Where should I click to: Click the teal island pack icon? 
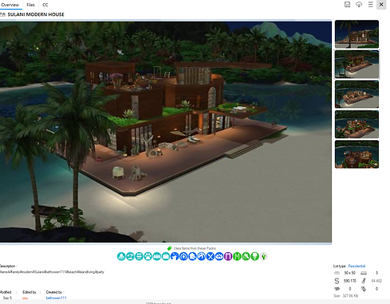pos(130,256)
